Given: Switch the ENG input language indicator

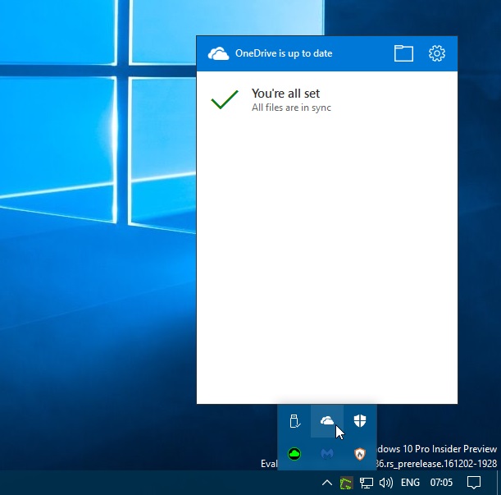Looking at the screenshot, I should (410, 483).
